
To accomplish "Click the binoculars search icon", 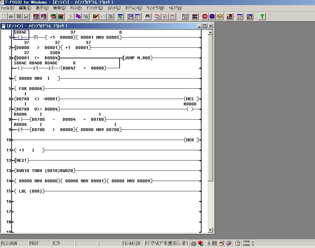I will tap(148, 16).
